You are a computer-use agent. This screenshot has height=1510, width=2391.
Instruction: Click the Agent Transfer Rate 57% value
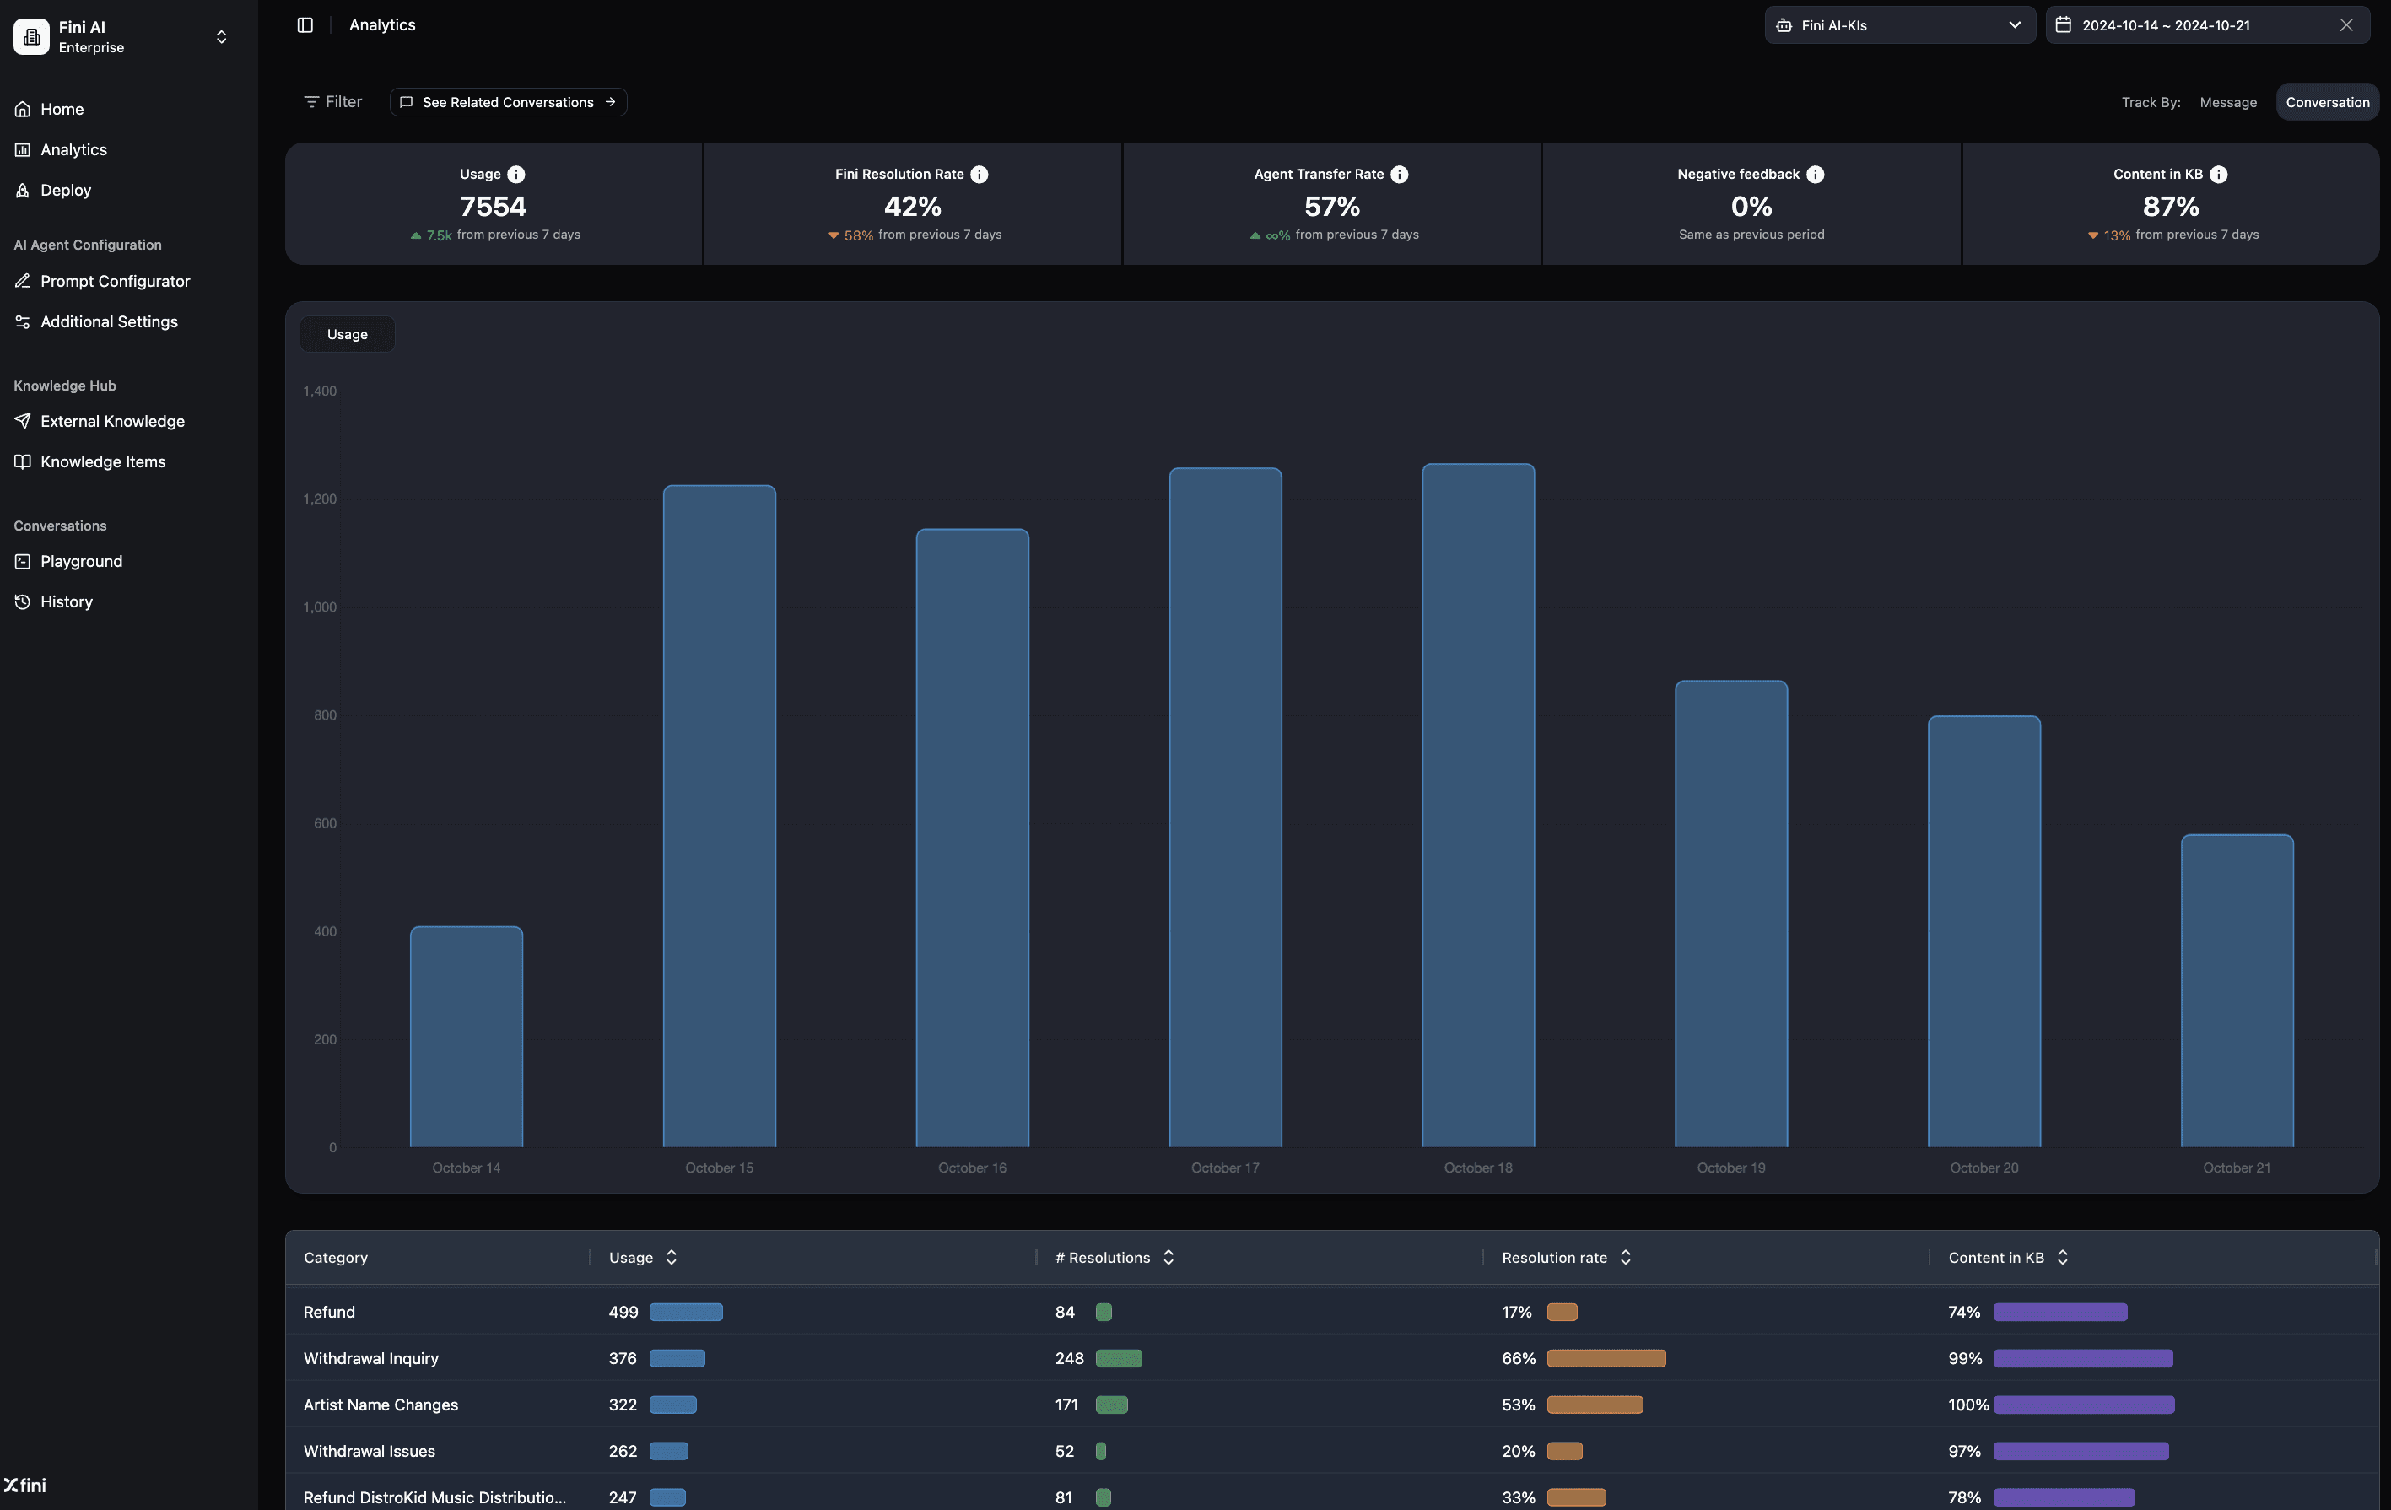coord(1332,207)
